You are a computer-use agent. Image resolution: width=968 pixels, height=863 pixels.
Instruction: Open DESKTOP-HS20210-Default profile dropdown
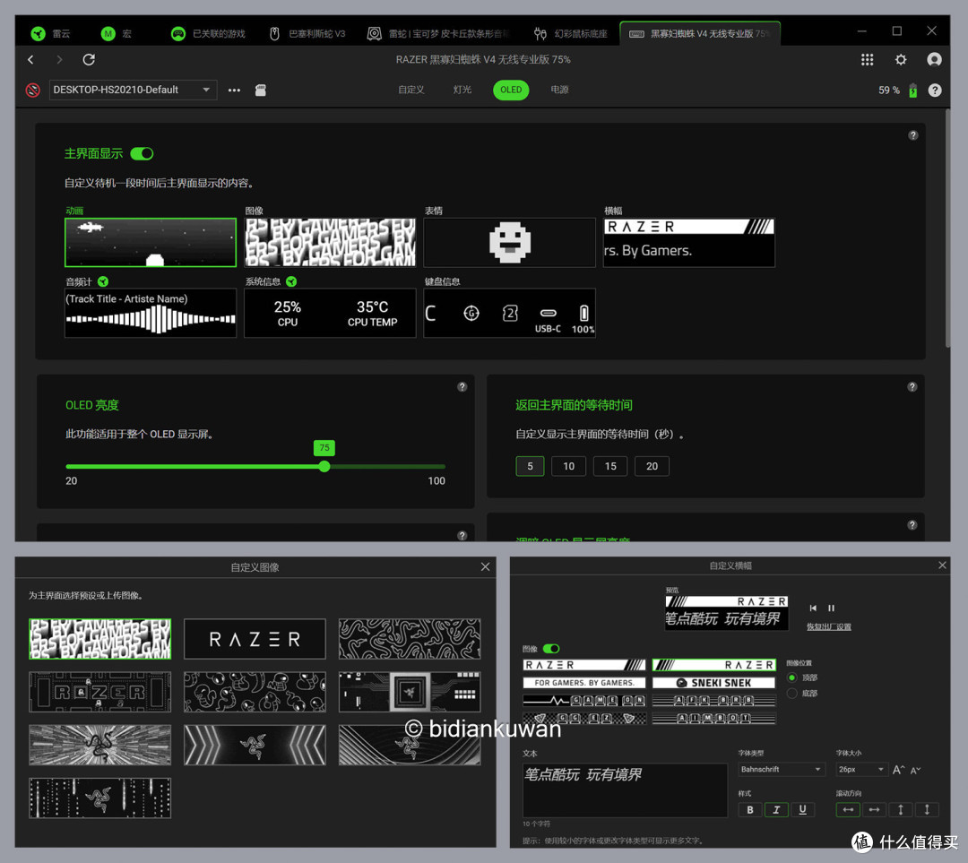[x=133, y=91]
